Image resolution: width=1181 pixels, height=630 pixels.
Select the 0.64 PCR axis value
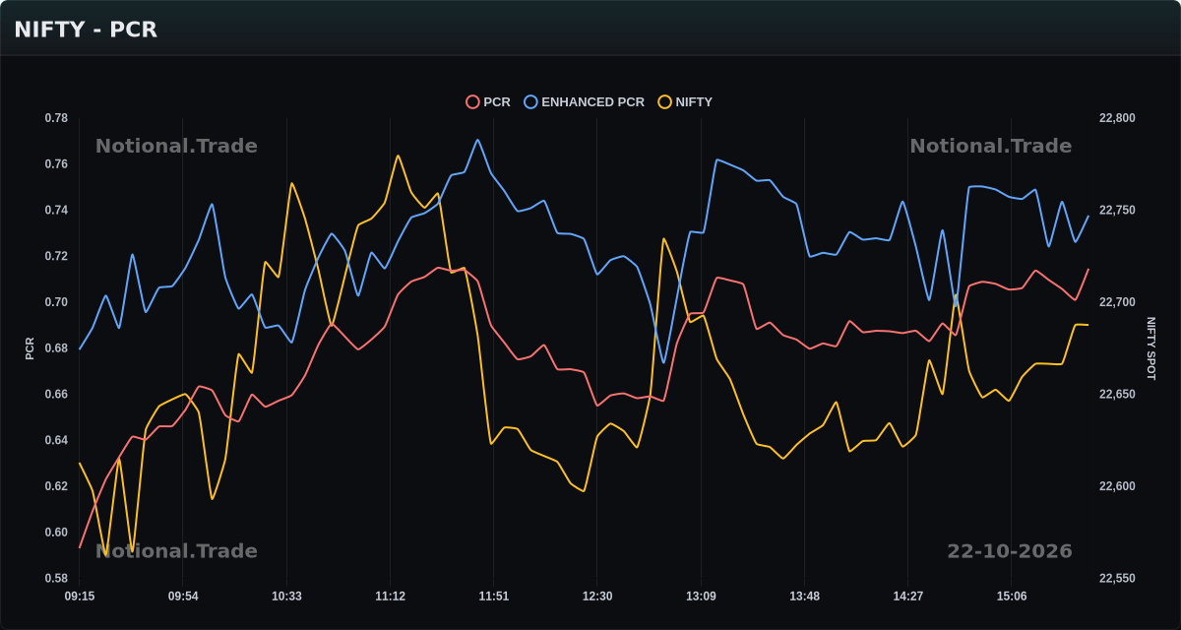click(56, 440)
